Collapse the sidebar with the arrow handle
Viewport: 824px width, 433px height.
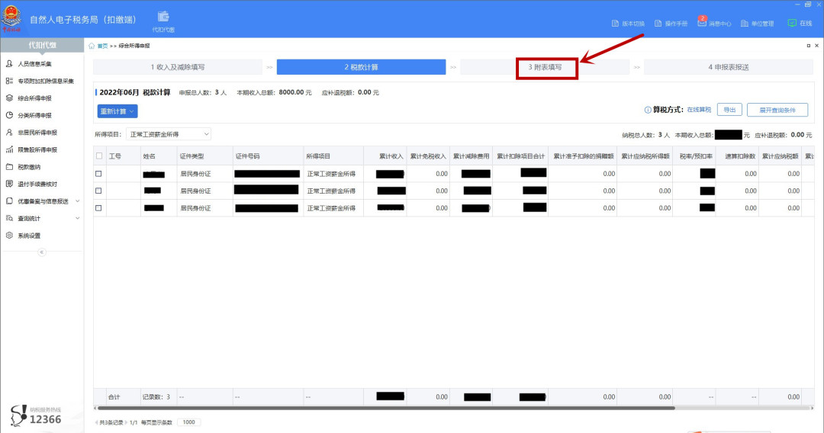42,252
